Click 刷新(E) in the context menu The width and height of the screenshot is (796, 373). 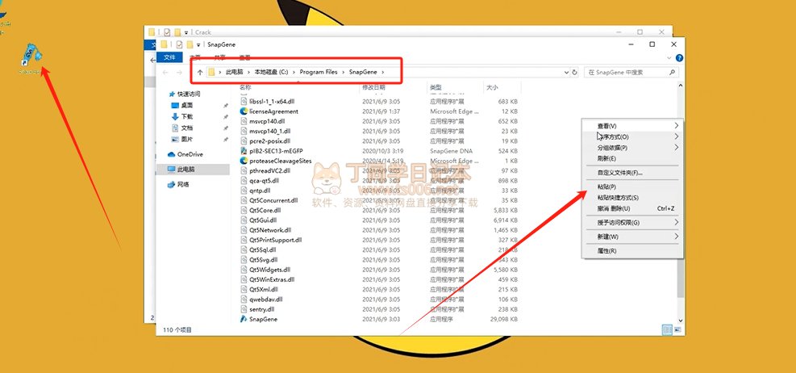[x=606, y=158]
